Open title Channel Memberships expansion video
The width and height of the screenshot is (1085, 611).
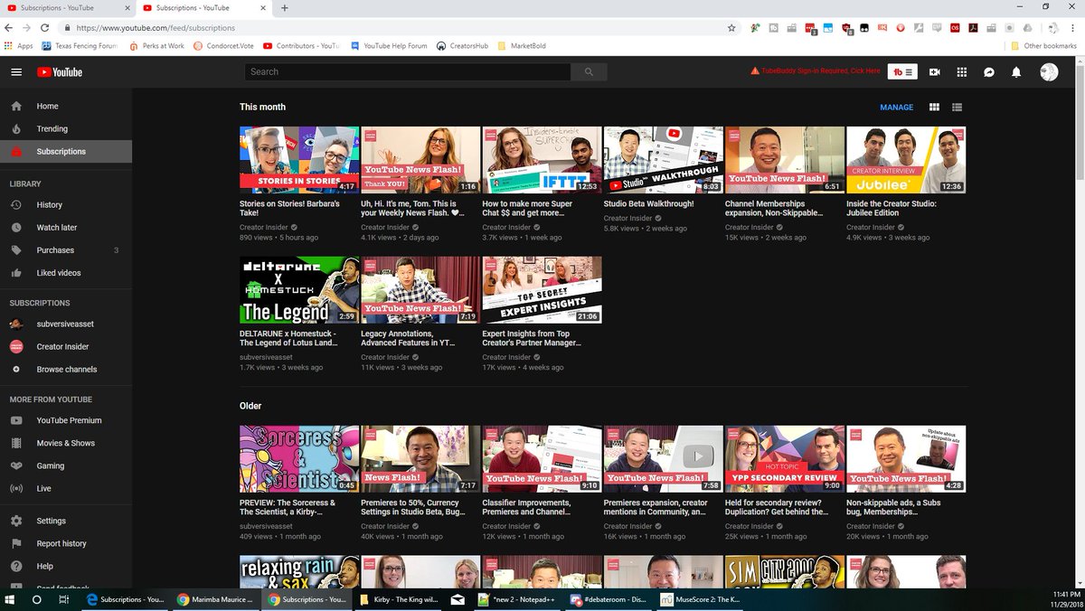coord(775,209)
